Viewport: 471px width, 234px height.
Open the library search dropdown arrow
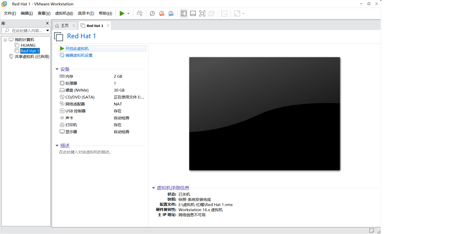coord(48,31)
